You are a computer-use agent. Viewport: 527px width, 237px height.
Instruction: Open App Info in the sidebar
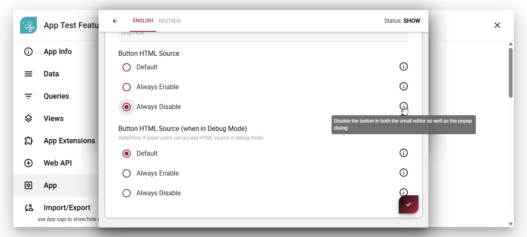(57, 52)
